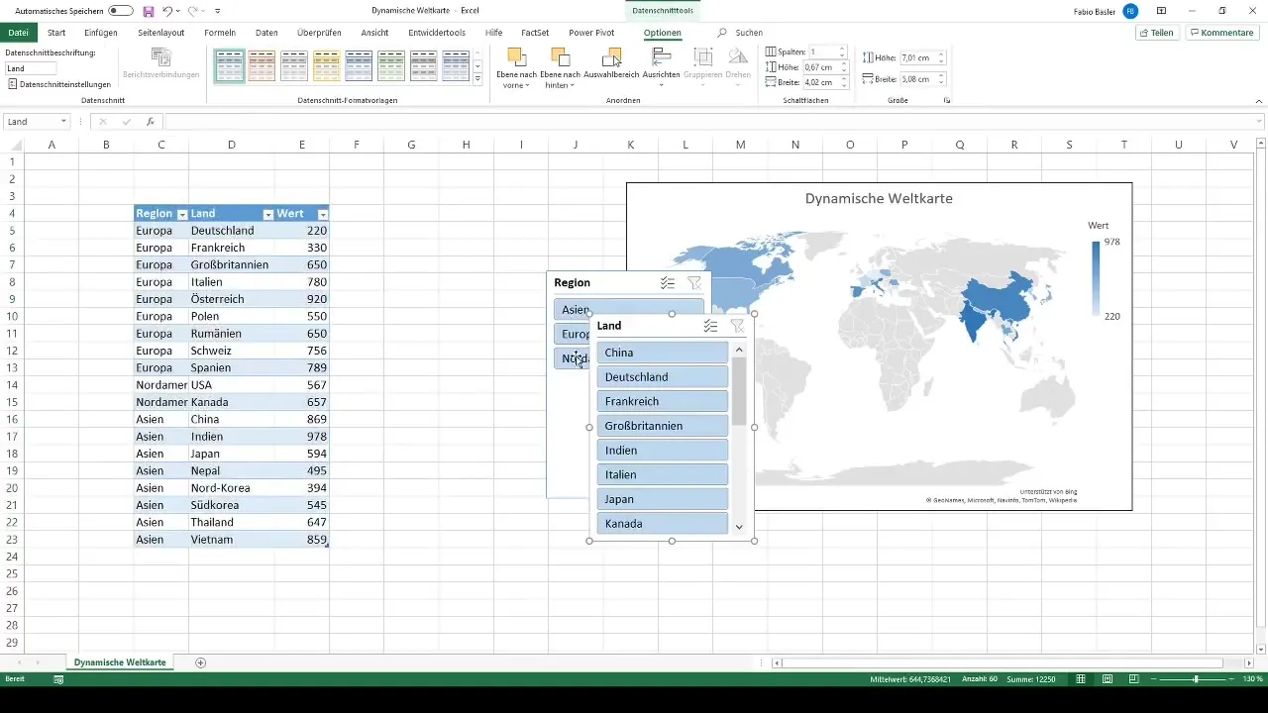The height and width of the screenshot is (713, 1268).
Task: Select Dynamische Weltkarte sheet tab
Action: (120, 662)
